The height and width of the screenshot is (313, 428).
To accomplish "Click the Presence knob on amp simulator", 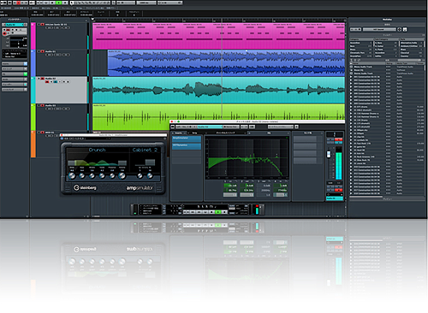I will tap(112, 176).
